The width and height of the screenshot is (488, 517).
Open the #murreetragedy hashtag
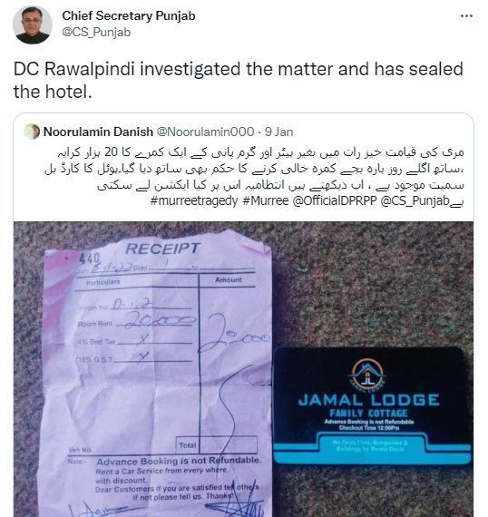194,200
